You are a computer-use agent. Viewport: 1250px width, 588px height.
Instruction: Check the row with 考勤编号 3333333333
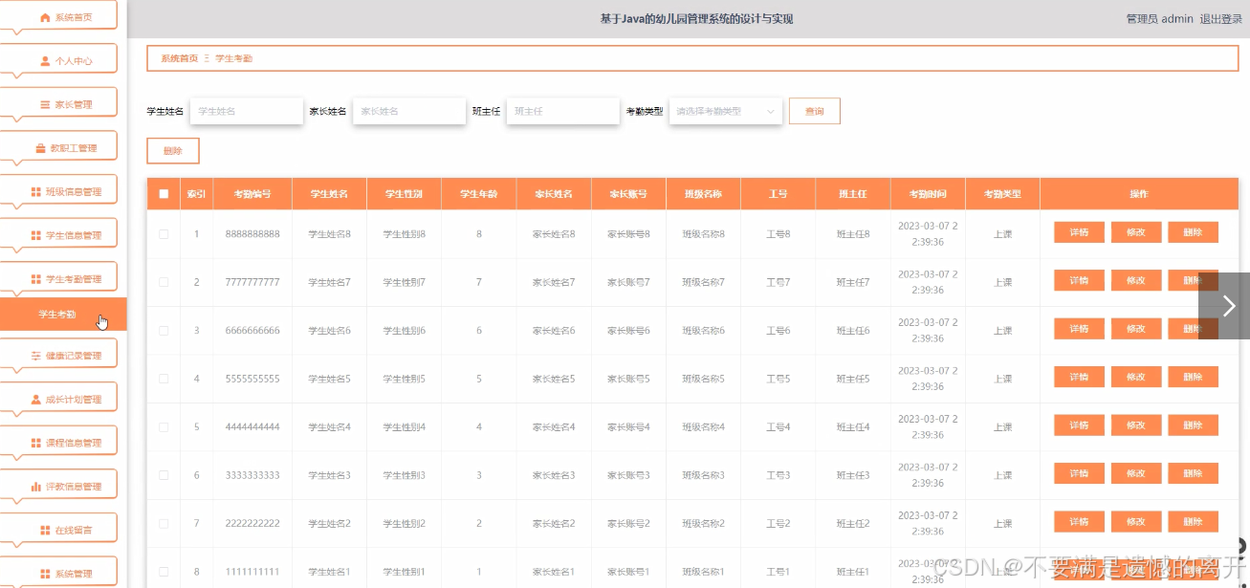[164, 475]
